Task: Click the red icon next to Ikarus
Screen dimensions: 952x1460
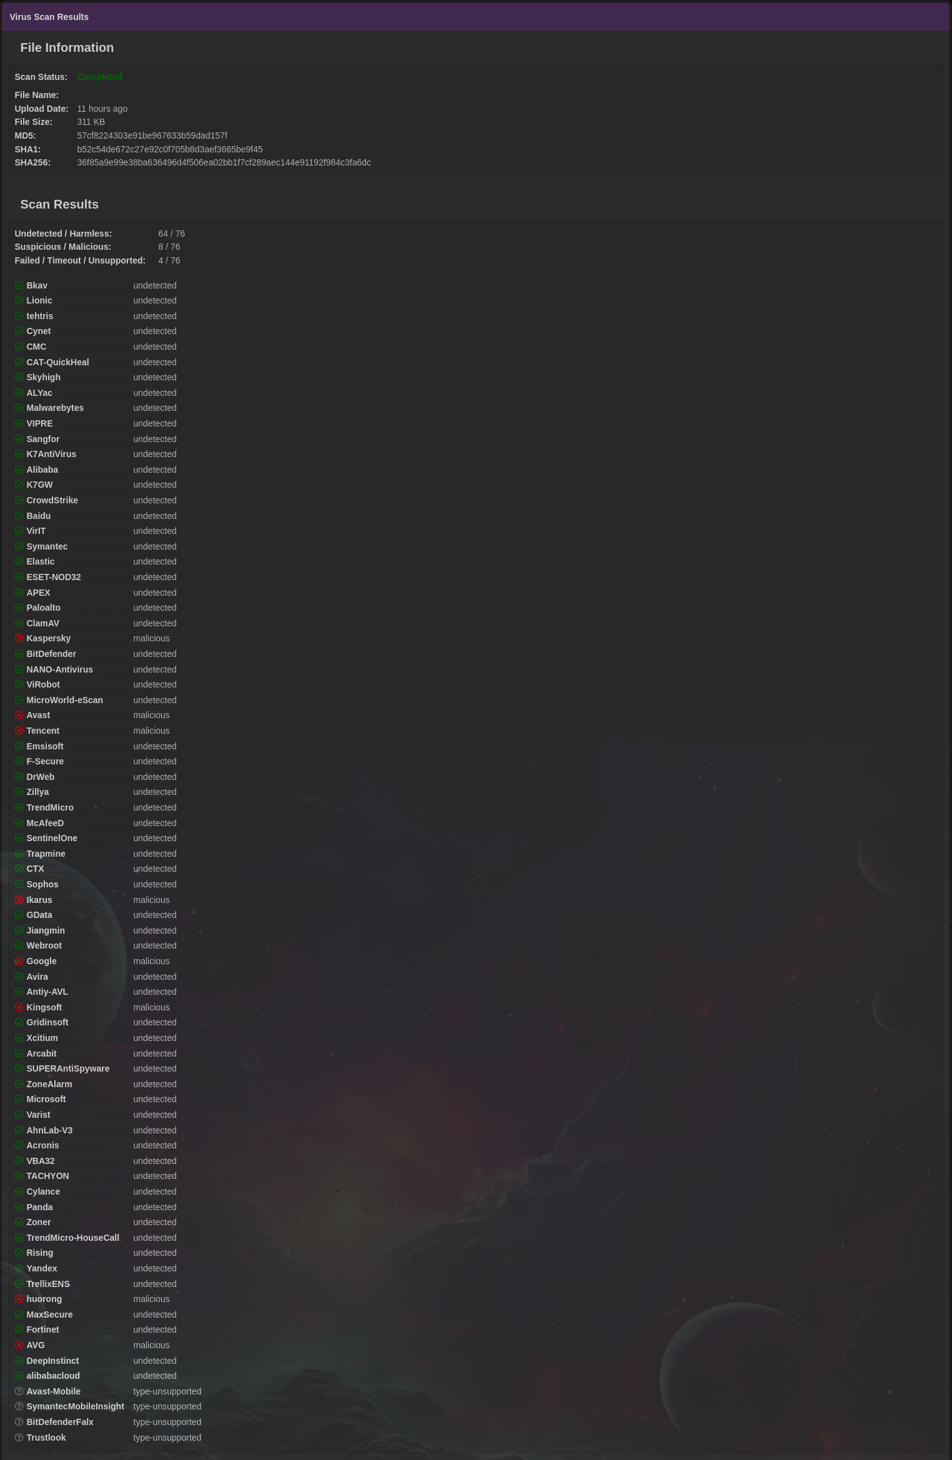Action: pos(19,900)
